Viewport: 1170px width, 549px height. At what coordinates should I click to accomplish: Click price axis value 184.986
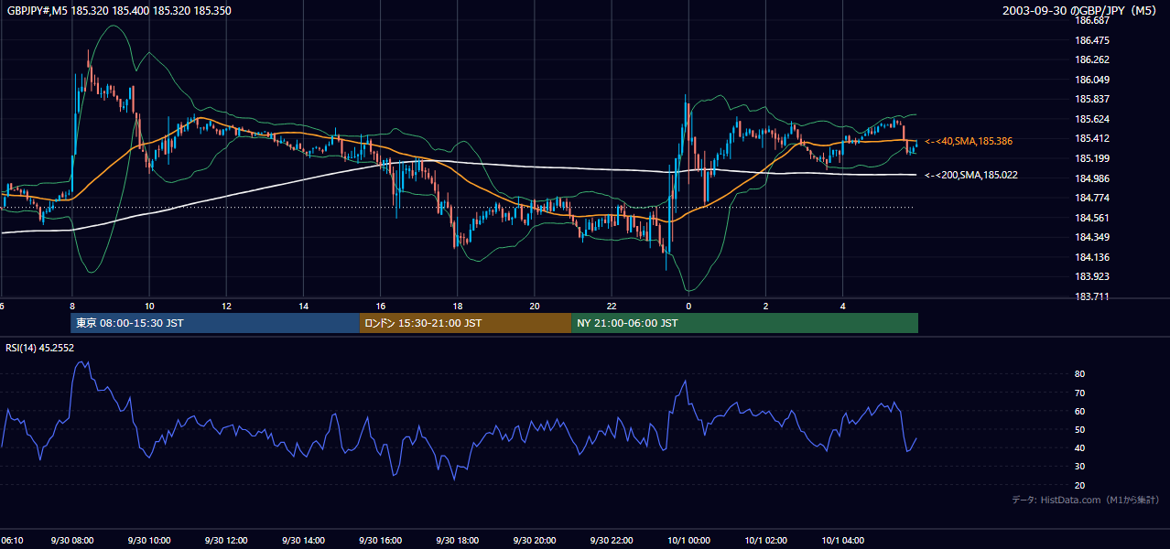[x=1094, y=178]
